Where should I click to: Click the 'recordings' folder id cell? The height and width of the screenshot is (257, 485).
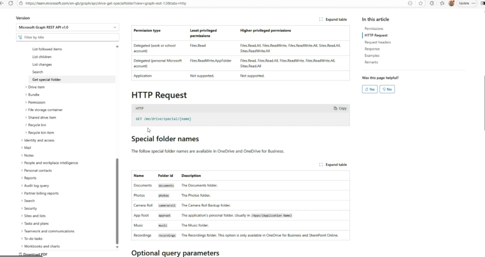click(x=167, y=236)
